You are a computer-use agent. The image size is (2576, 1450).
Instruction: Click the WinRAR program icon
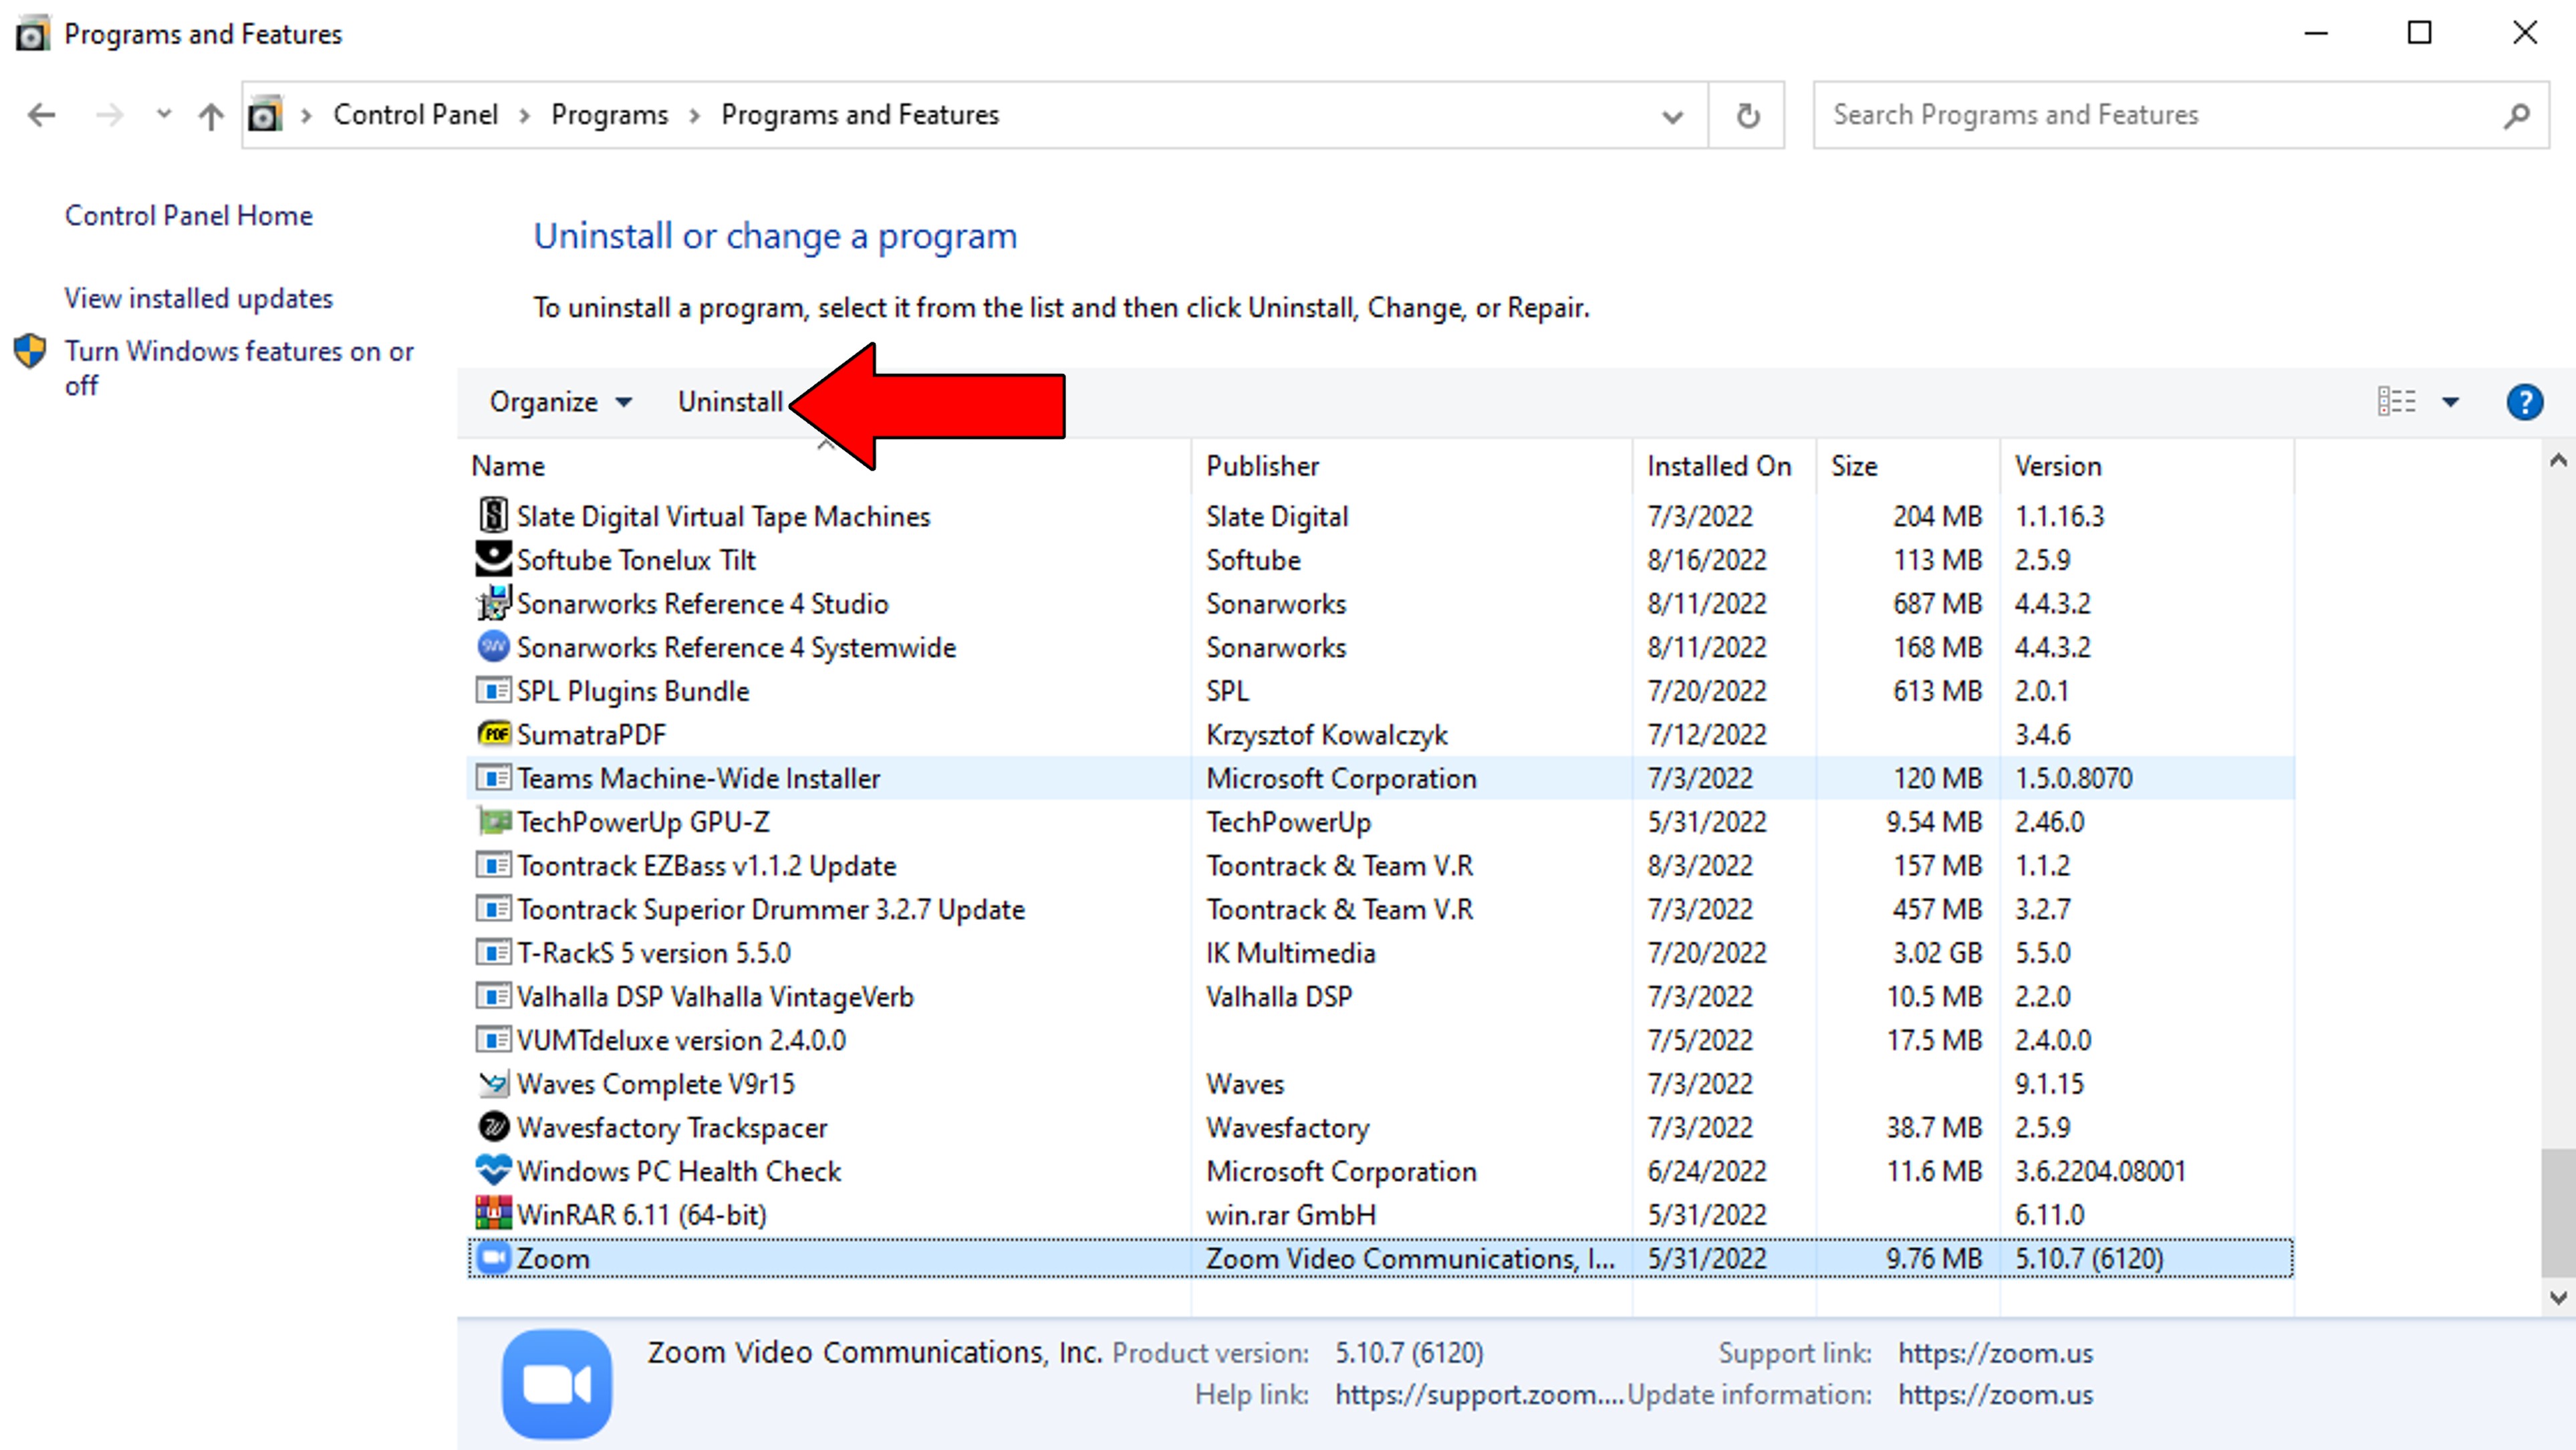493,1214
